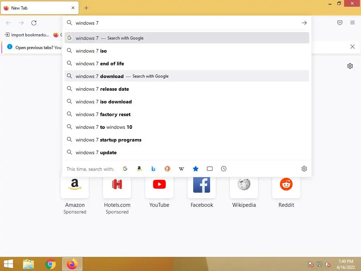This screenshot has width=361, height=271.
Task: Search this time with Wikipedia icon
Action: pos(182,169)
